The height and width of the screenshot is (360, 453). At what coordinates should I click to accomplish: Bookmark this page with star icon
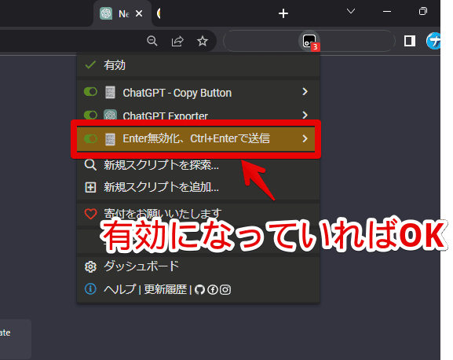[x=203, y=41]
